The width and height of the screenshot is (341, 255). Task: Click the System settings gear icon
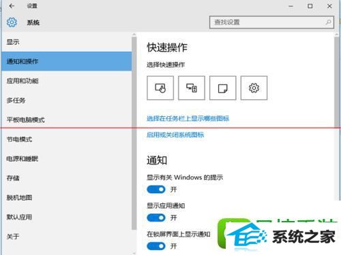point(12,22)
